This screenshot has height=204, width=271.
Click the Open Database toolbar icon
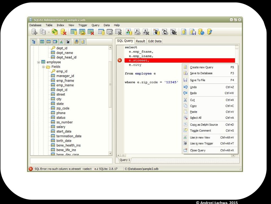pos(43,32)
